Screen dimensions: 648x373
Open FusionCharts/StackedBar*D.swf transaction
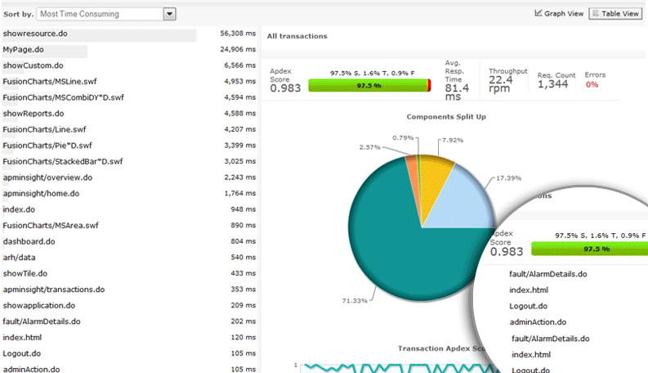point(63,162)
